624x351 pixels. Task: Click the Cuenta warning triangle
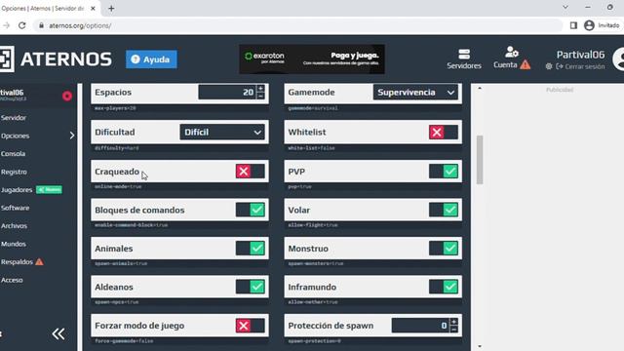(526, 64)
